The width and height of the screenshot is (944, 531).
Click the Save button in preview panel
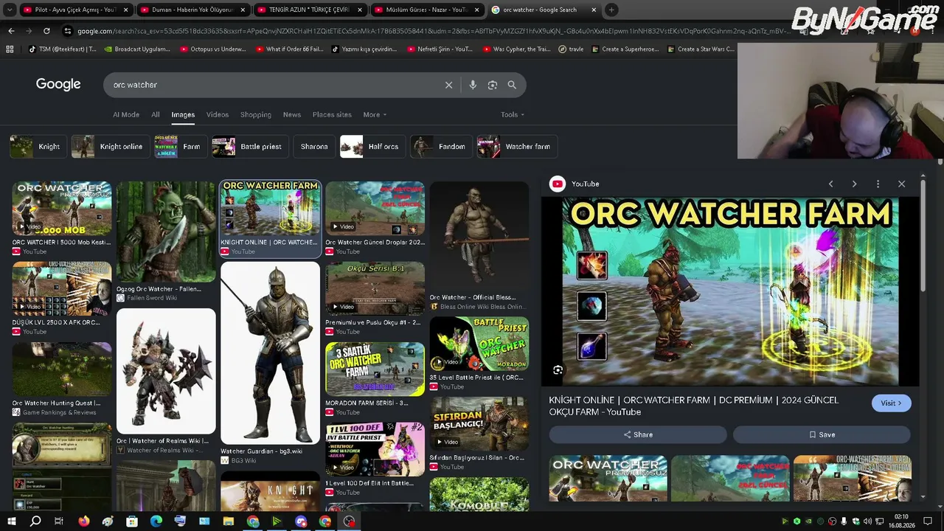coord(822,434)
